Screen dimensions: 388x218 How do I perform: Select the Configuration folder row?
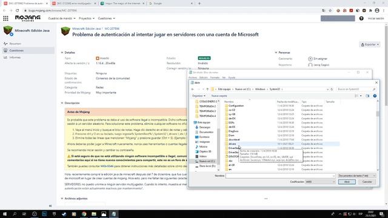(281, 106)
